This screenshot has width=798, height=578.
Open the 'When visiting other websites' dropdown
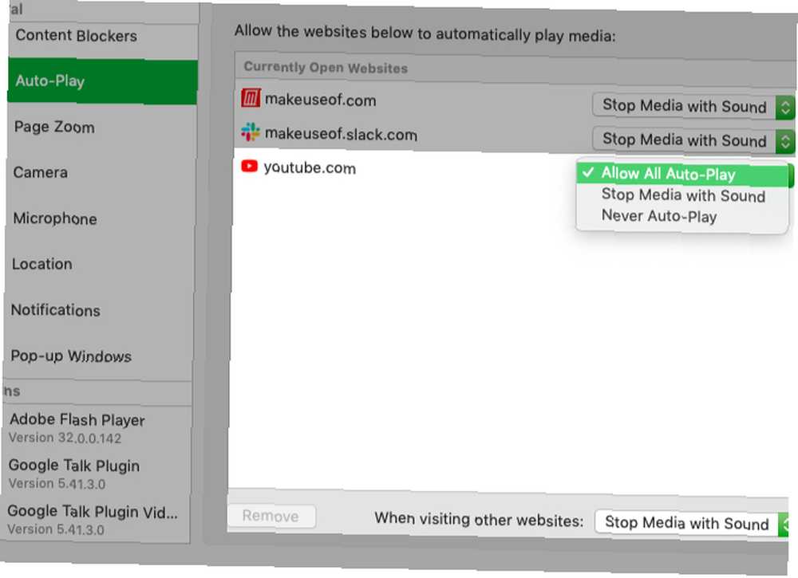[692, 522]
